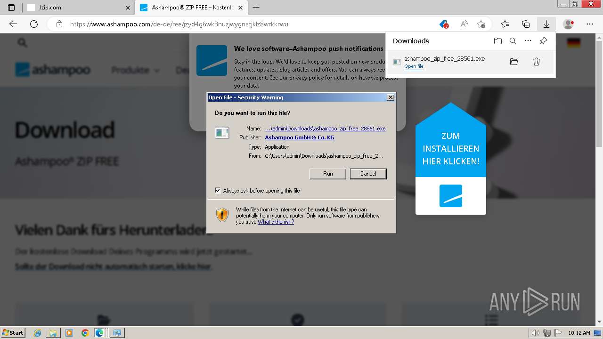Switch to Microsoft Edge in the taskbar
603x339 pixels.
[x=100, y=333]
